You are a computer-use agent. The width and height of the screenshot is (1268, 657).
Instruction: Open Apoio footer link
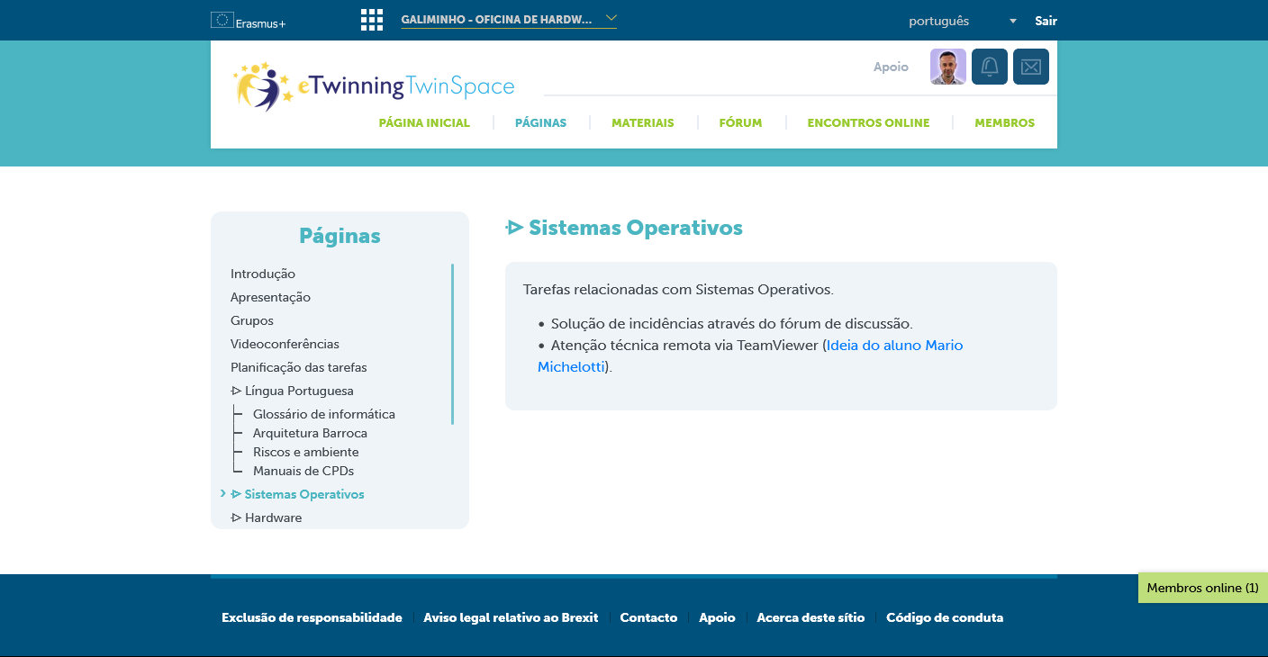[x=717, y=617]
